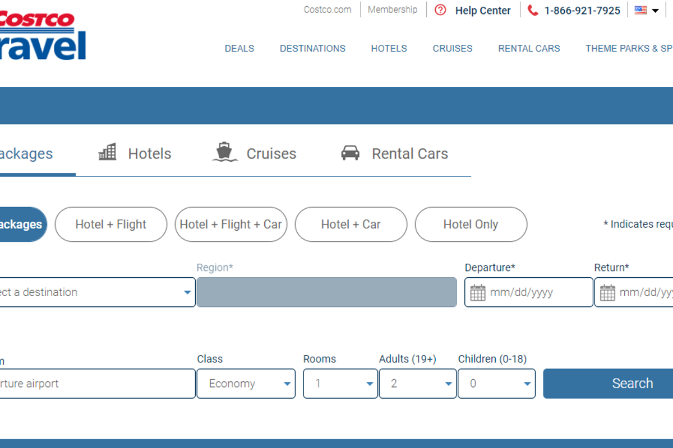Click the red phone icon
Screen dimensions: 673x448
point(533,10)
